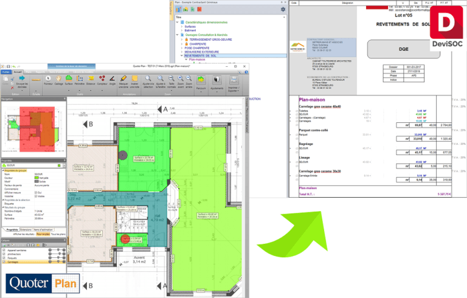Toggle the Carrelages layer checkbox

4,262
